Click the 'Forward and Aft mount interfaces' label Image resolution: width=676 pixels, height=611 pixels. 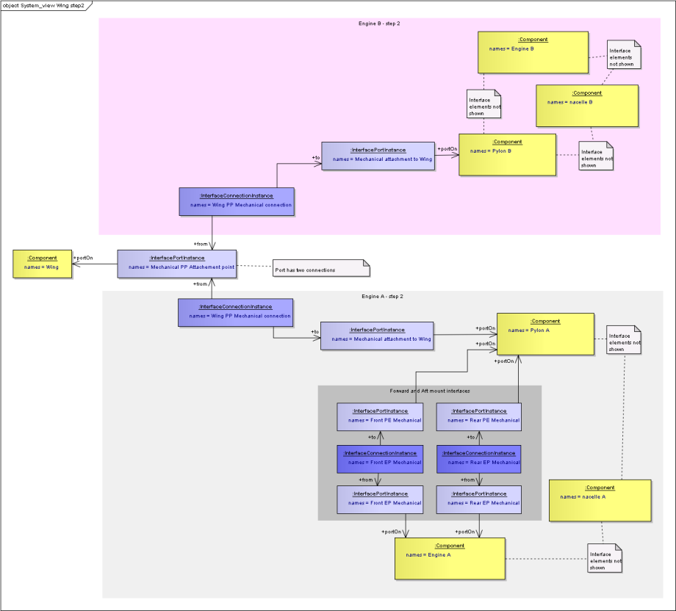(430, 391)
